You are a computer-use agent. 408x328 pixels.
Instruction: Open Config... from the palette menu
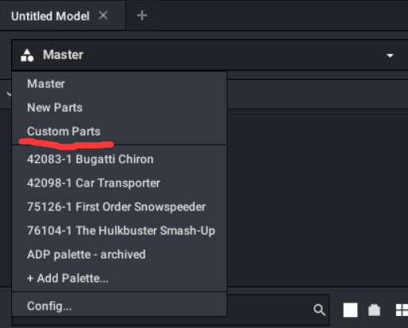click(x=49, y=306)
